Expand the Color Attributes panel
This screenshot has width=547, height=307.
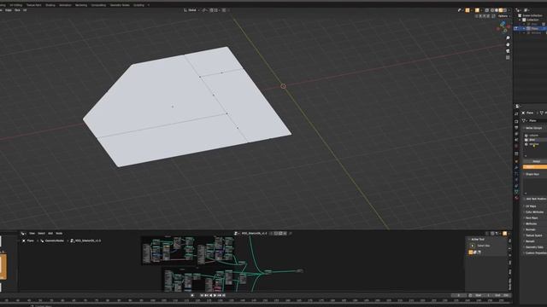[534, 212]
